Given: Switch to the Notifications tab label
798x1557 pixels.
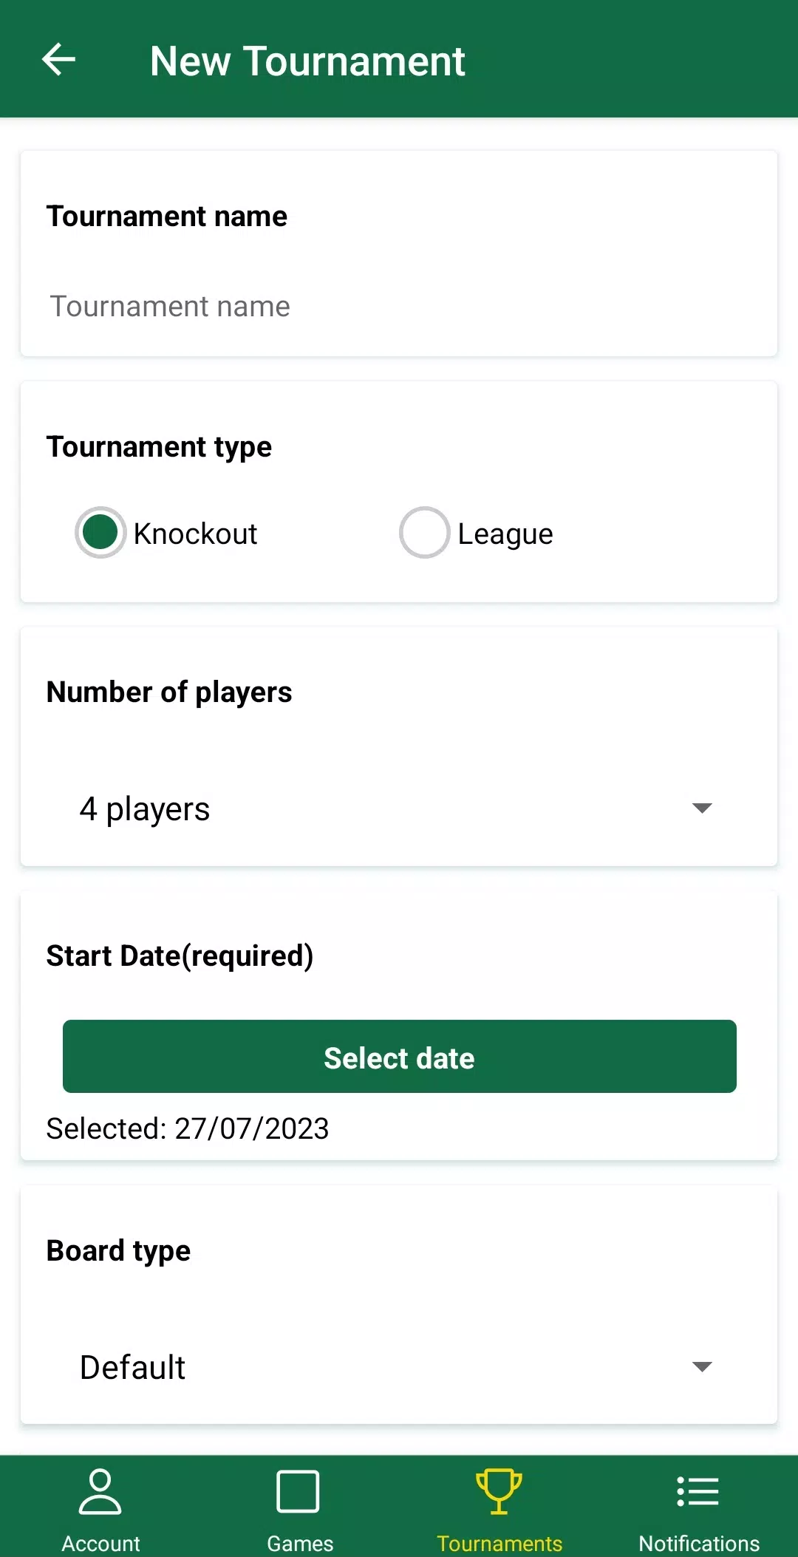Looking at the screenshot, I should pos(699,1544).
